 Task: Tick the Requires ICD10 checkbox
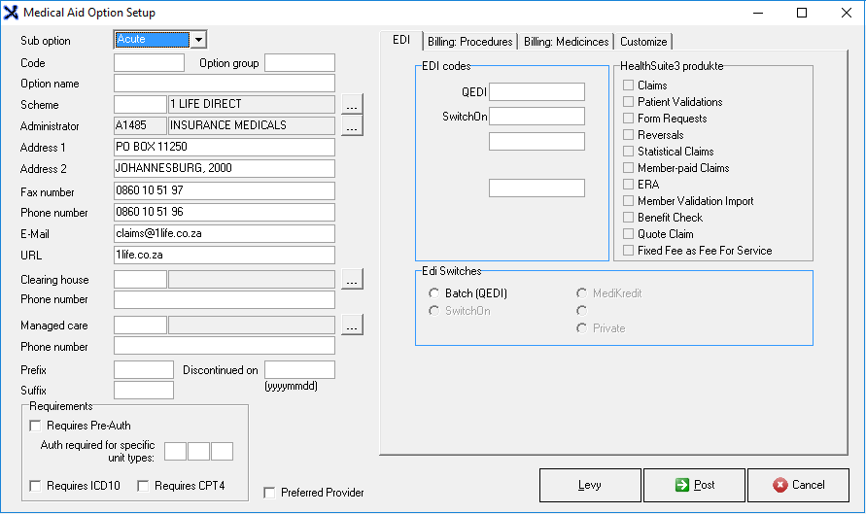(36, 486)
